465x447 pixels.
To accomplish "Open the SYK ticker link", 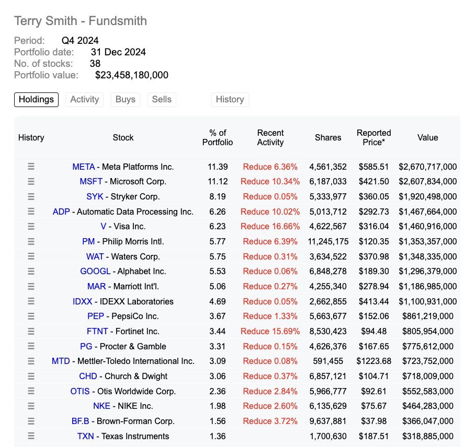I will 95,196.
